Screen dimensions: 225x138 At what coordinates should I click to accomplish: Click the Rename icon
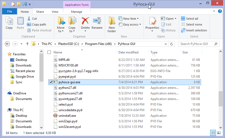[97, 21]
